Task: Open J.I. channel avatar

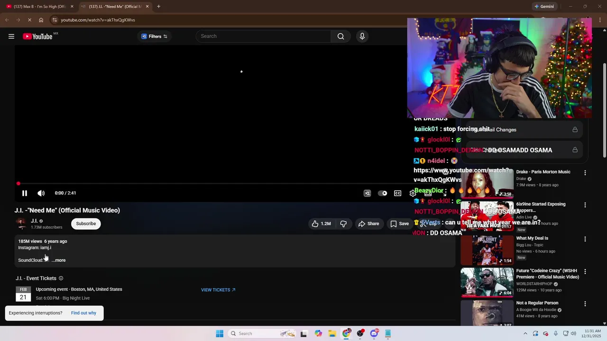Action: tap(21, 224)
